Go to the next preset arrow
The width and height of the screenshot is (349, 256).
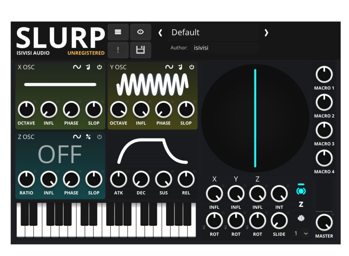tap(266, 33)
